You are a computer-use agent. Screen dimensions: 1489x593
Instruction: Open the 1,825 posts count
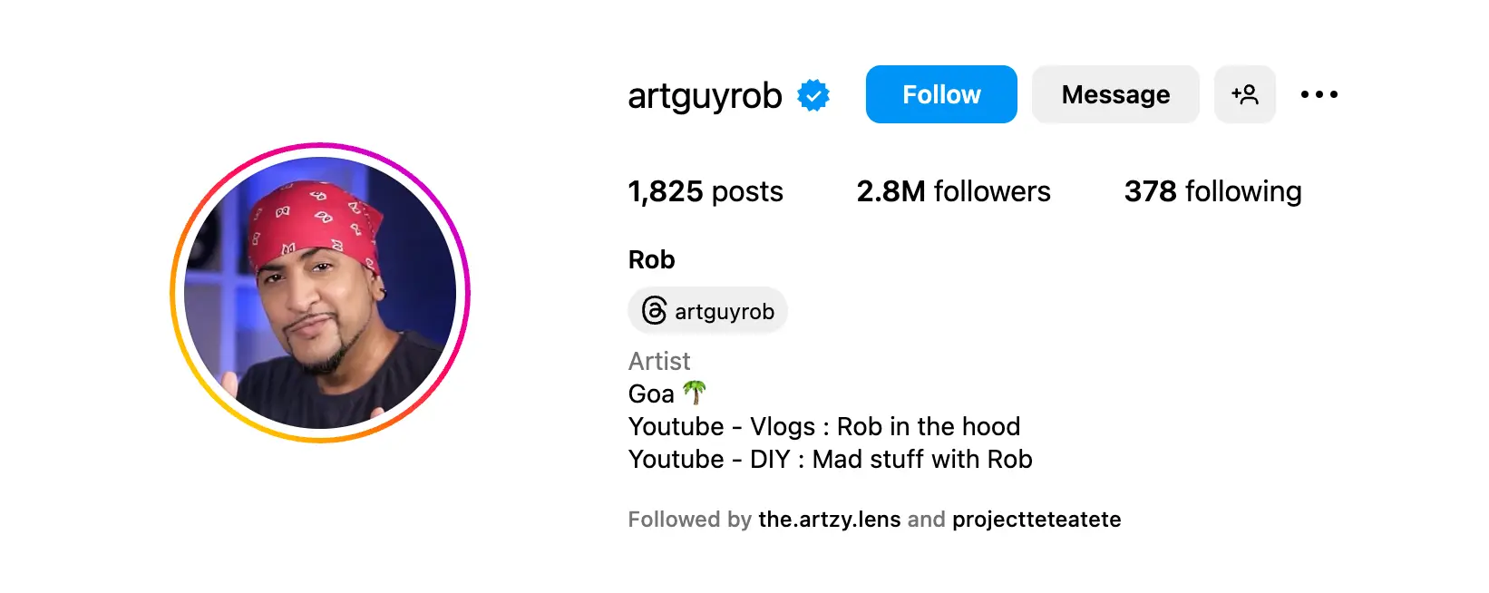pos(705,191)
